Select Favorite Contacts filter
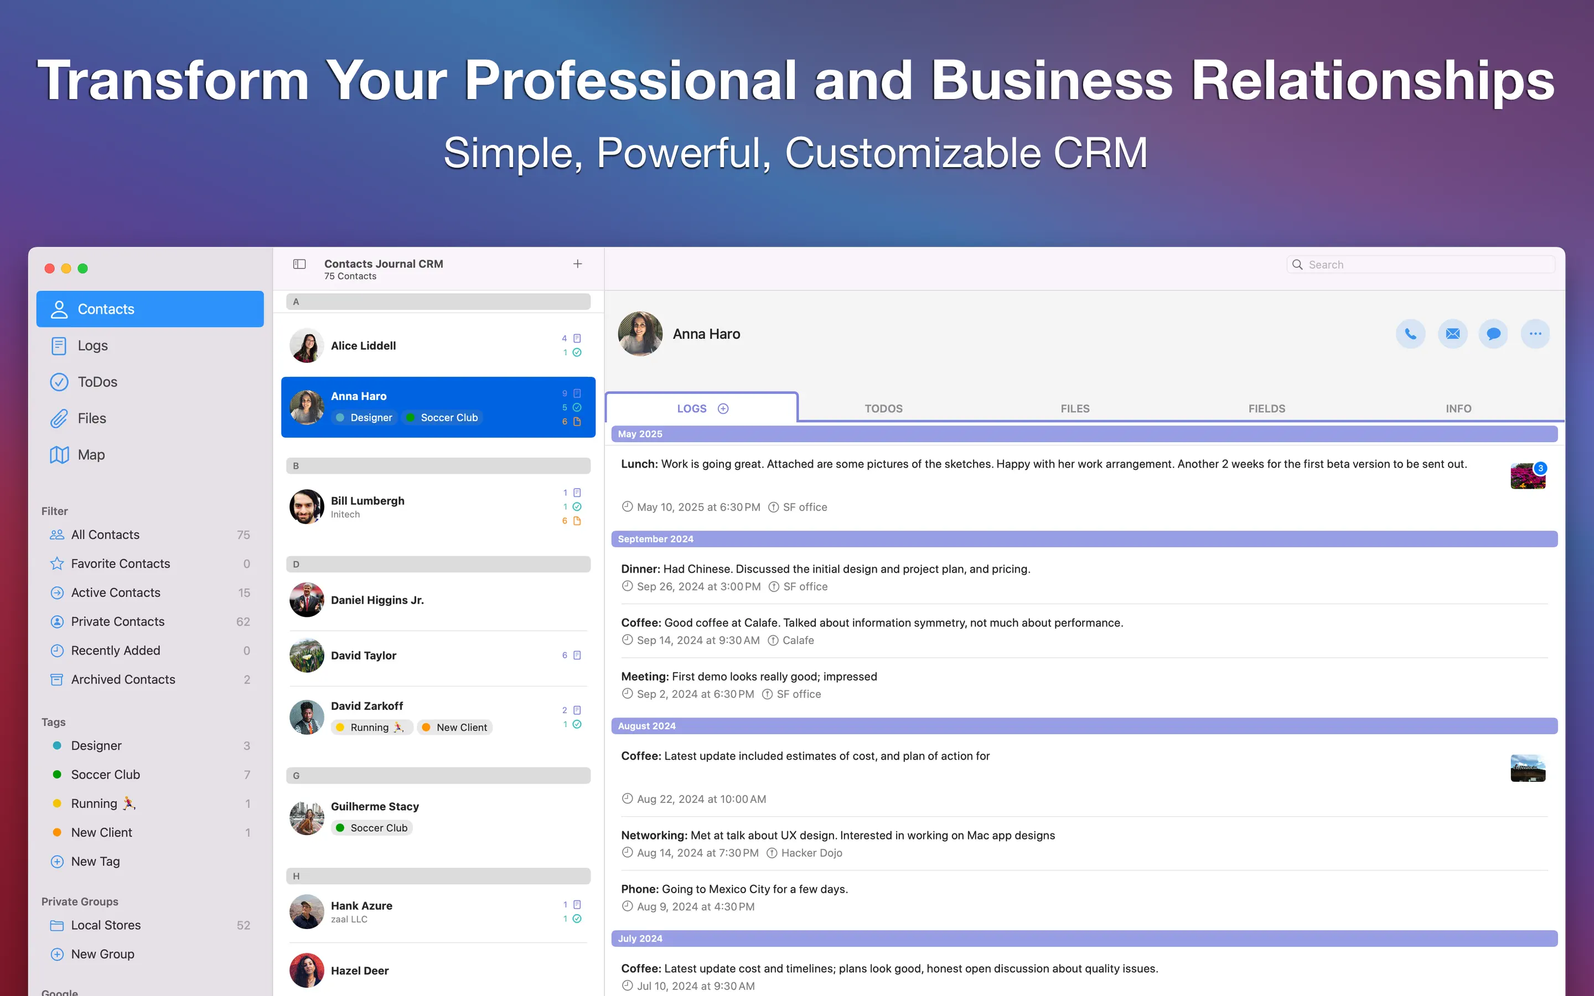The image size is (1594, 996). pyautogui.click(x=120, y=563)
